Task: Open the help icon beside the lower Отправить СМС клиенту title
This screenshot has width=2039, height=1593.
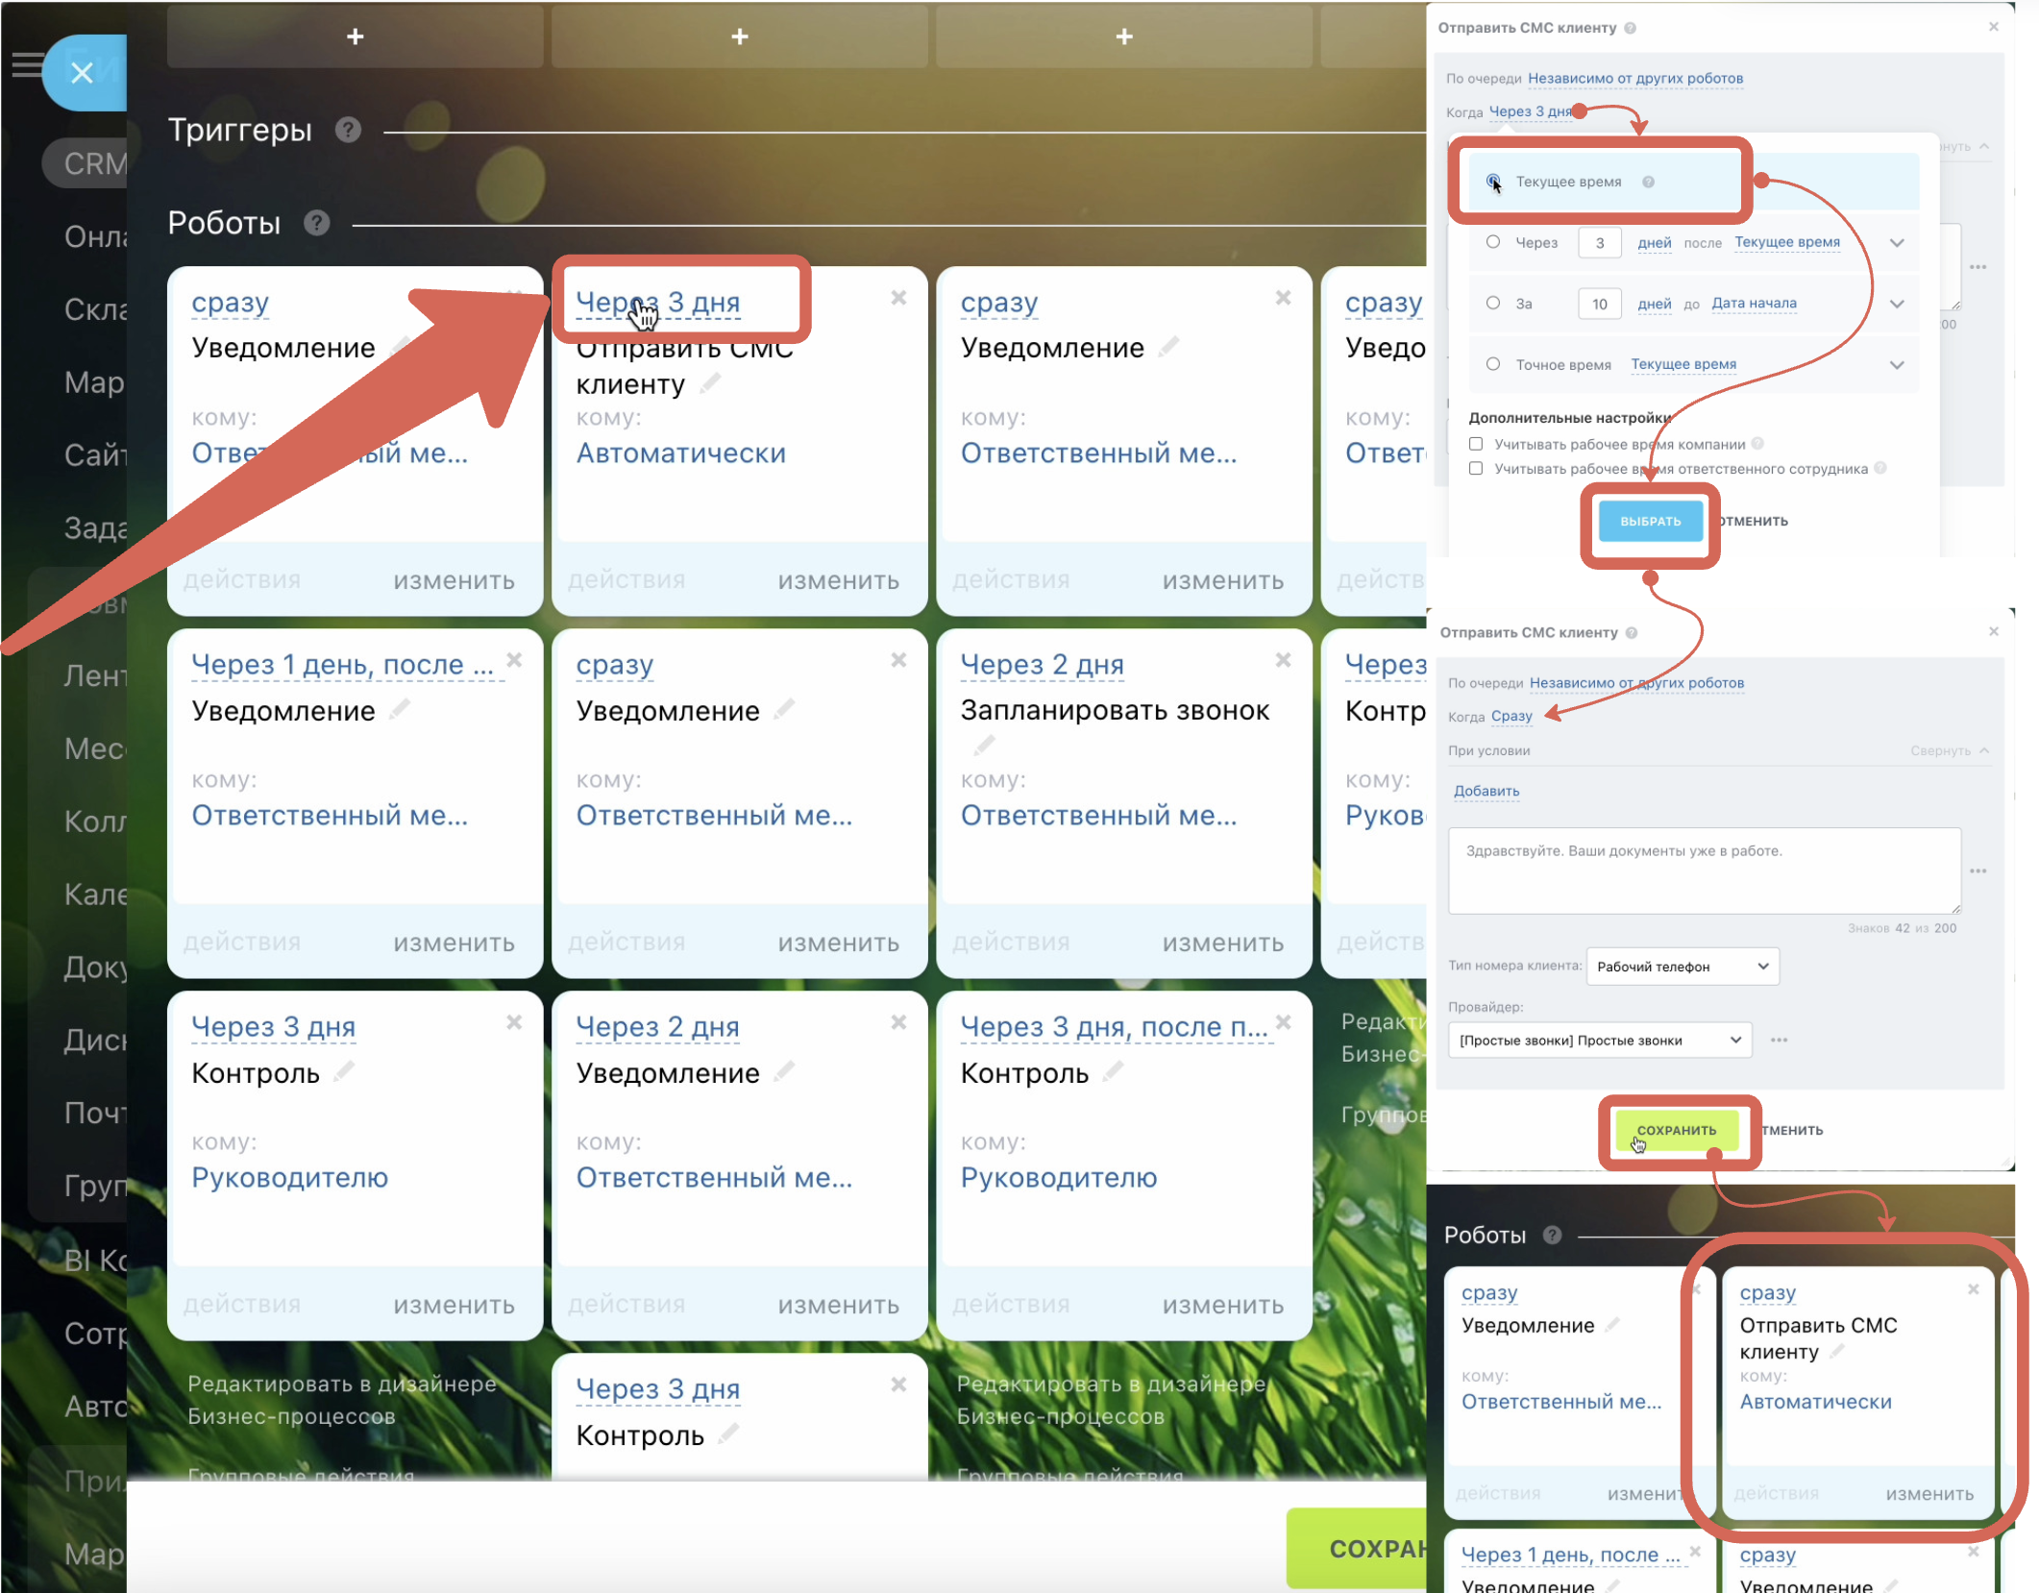Action: pos(1632,632)
